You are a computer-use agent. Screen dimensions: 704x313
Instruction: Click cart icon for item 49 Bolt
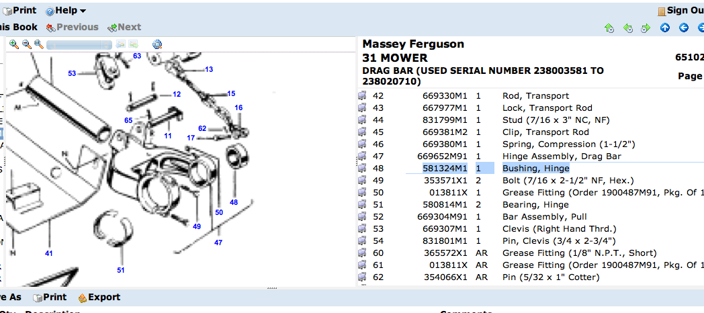(362, 181)
